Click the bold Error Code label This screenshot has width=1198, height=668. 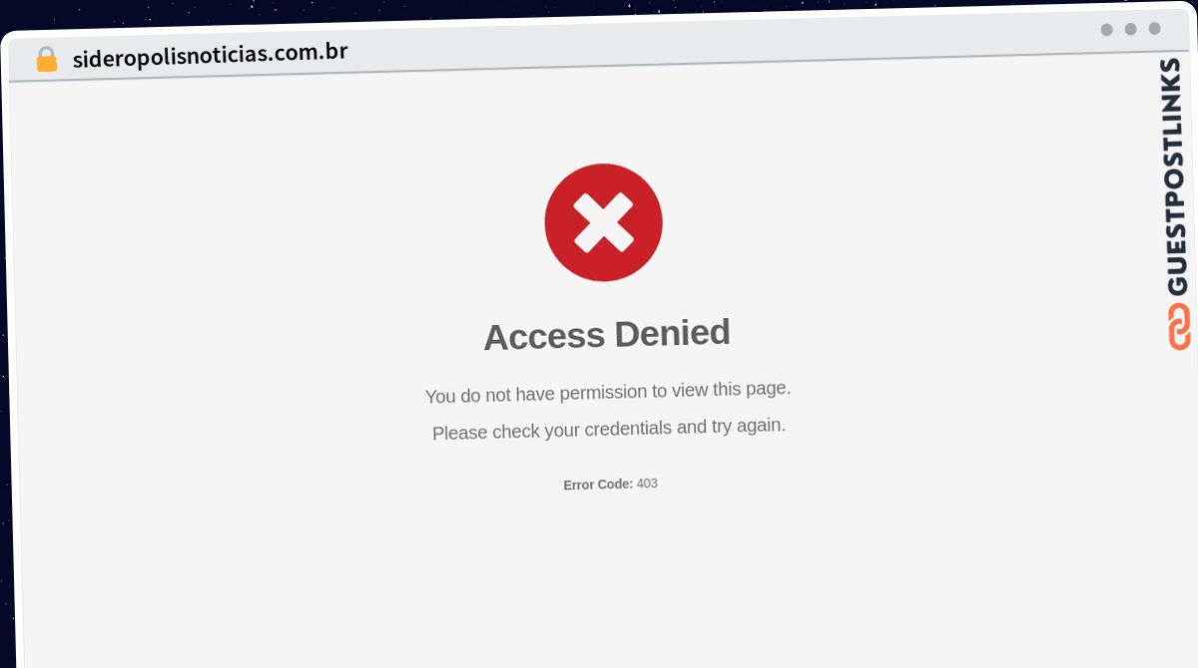(598, 485)
